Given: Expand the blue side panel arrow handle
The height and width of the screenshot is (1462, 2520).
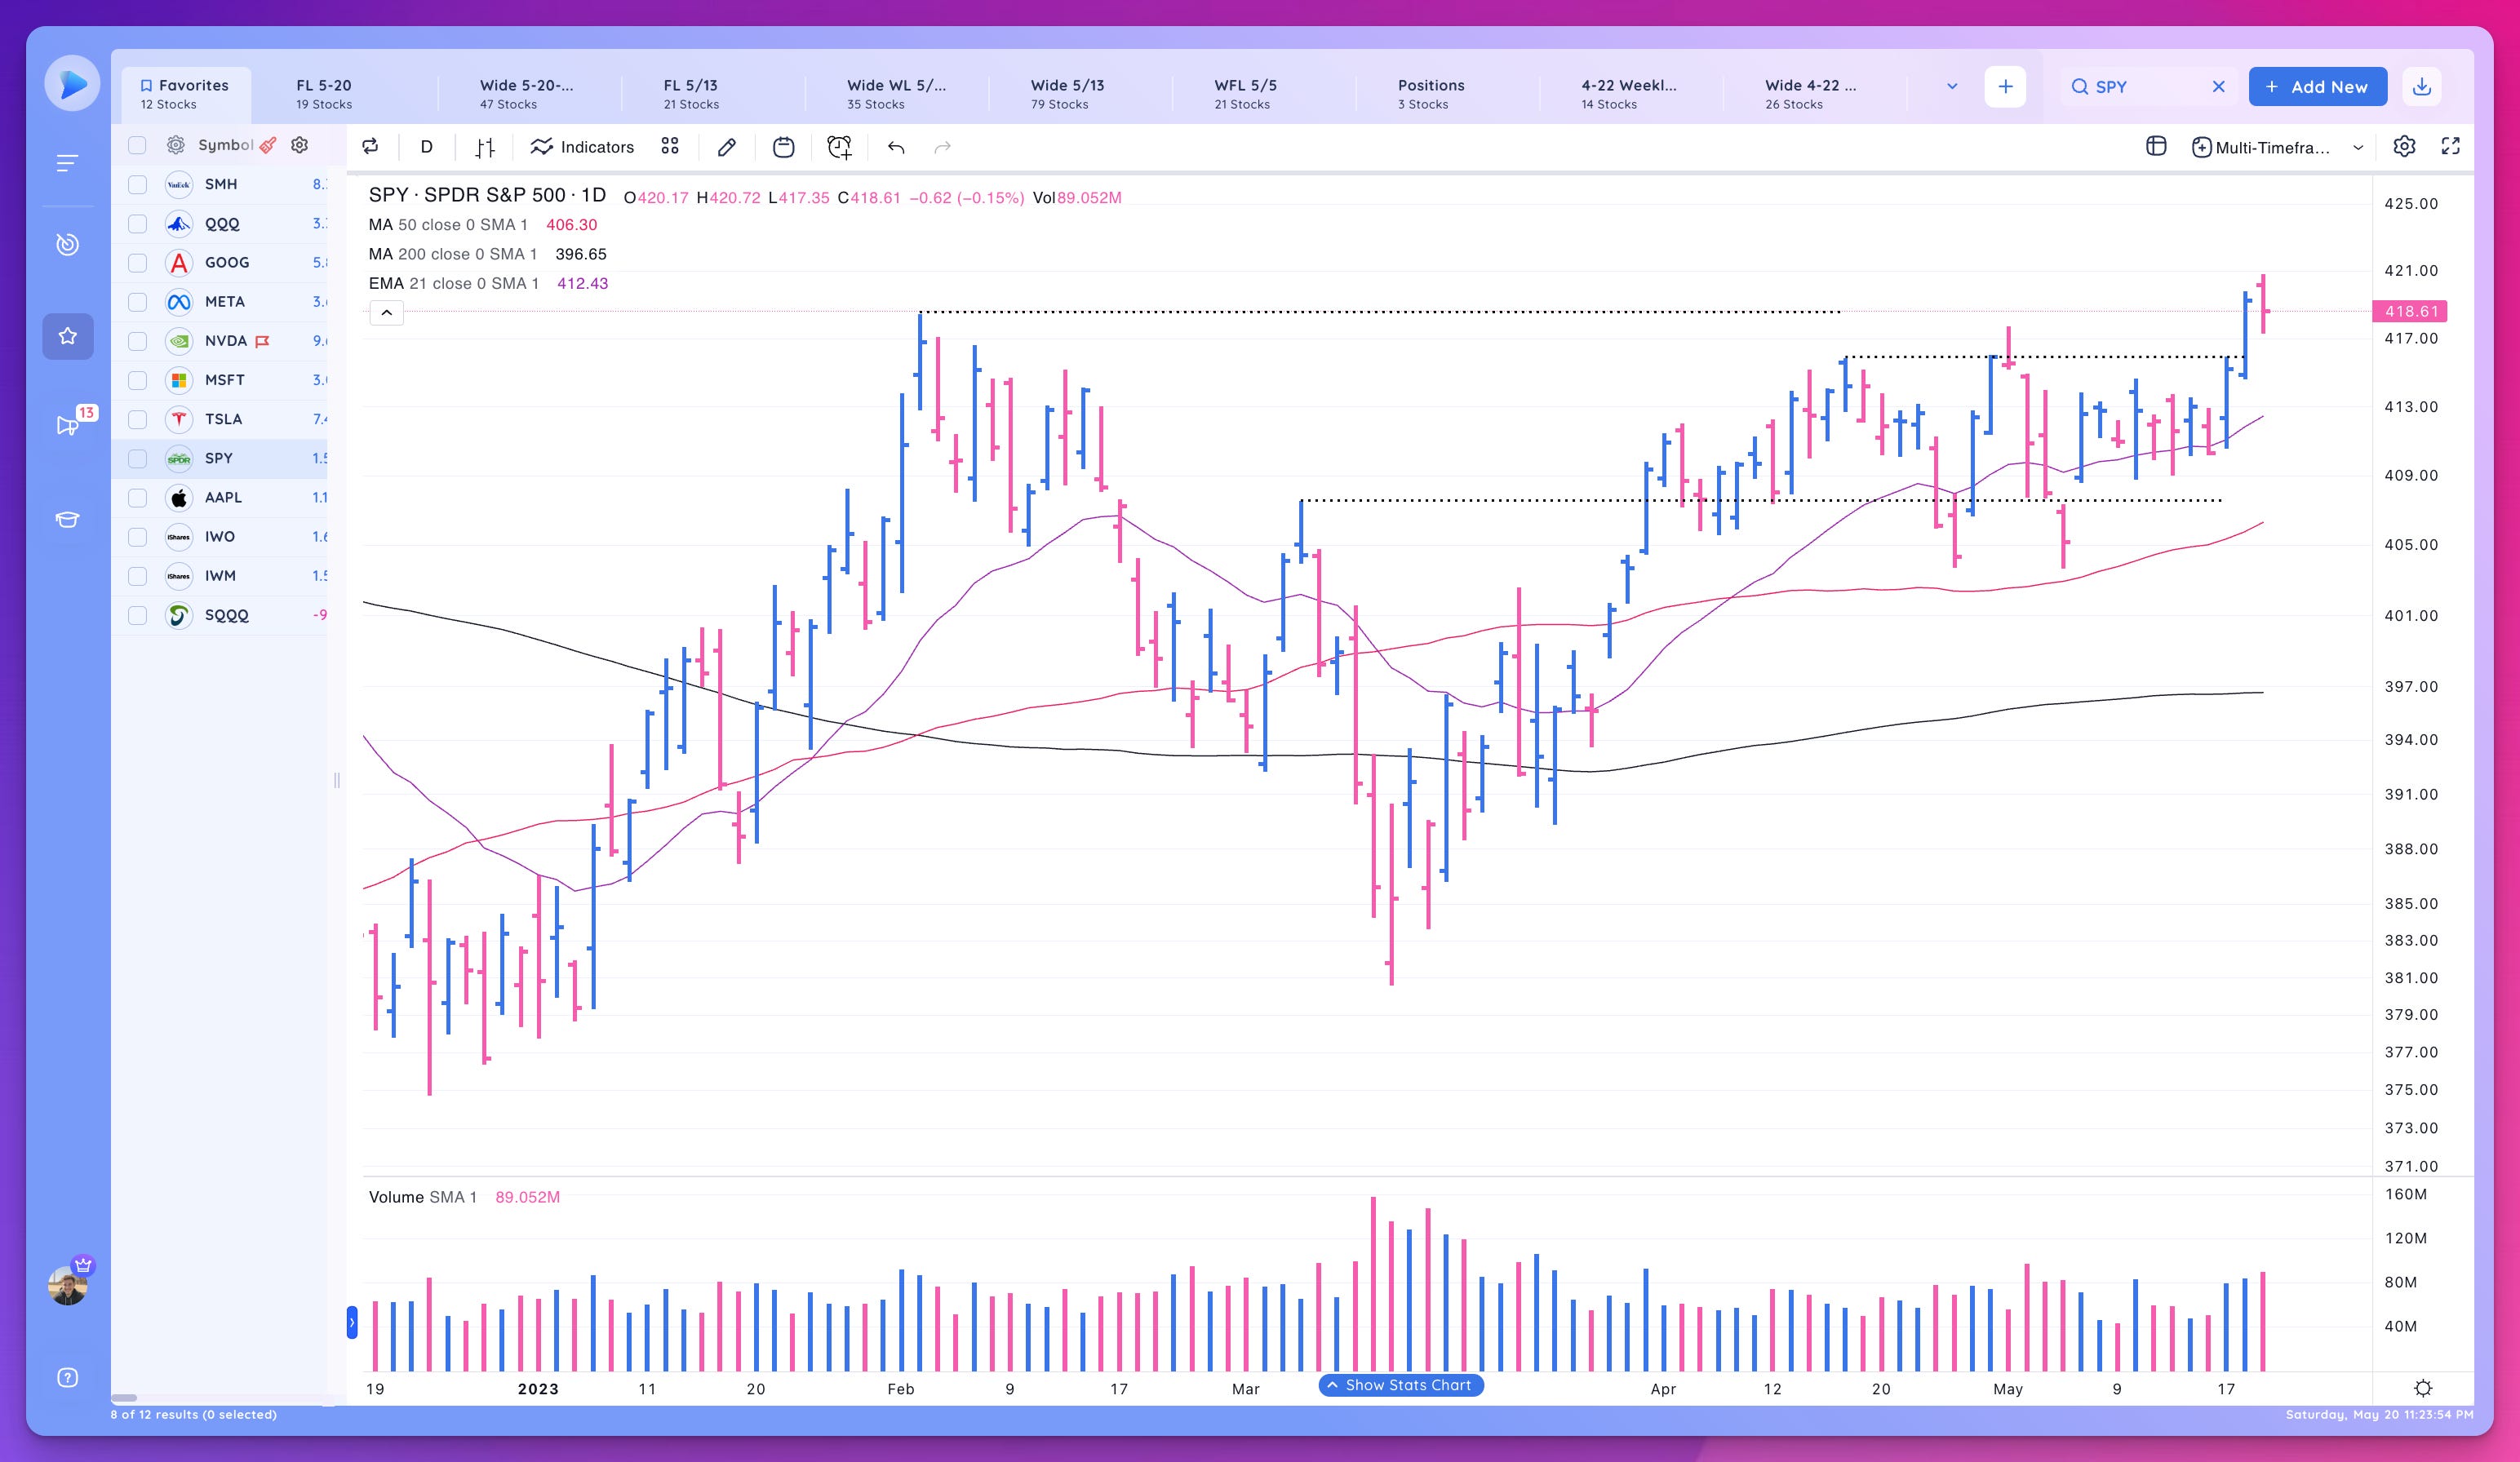Looking at the screenshot, I should (352, 1322).
